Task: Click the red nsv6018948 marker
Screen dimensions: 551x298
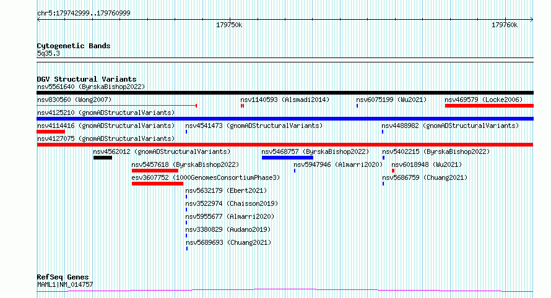Action: pos(393,171)
